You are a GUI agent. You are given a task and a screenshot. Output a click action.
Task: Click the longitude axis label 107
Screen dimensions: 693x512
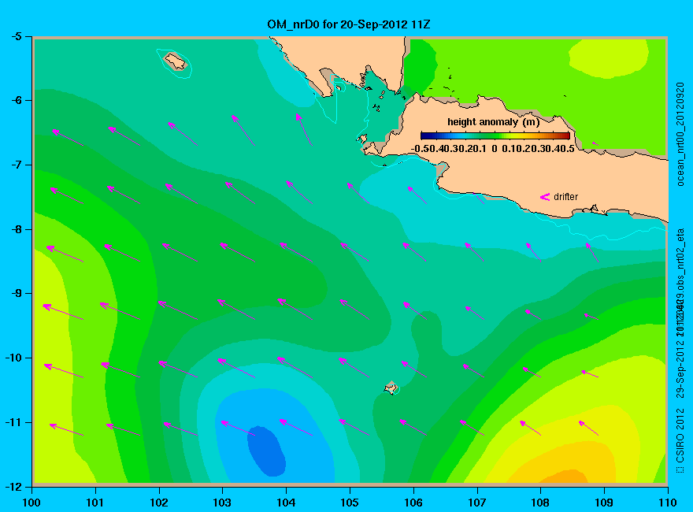tap(477, 503)
